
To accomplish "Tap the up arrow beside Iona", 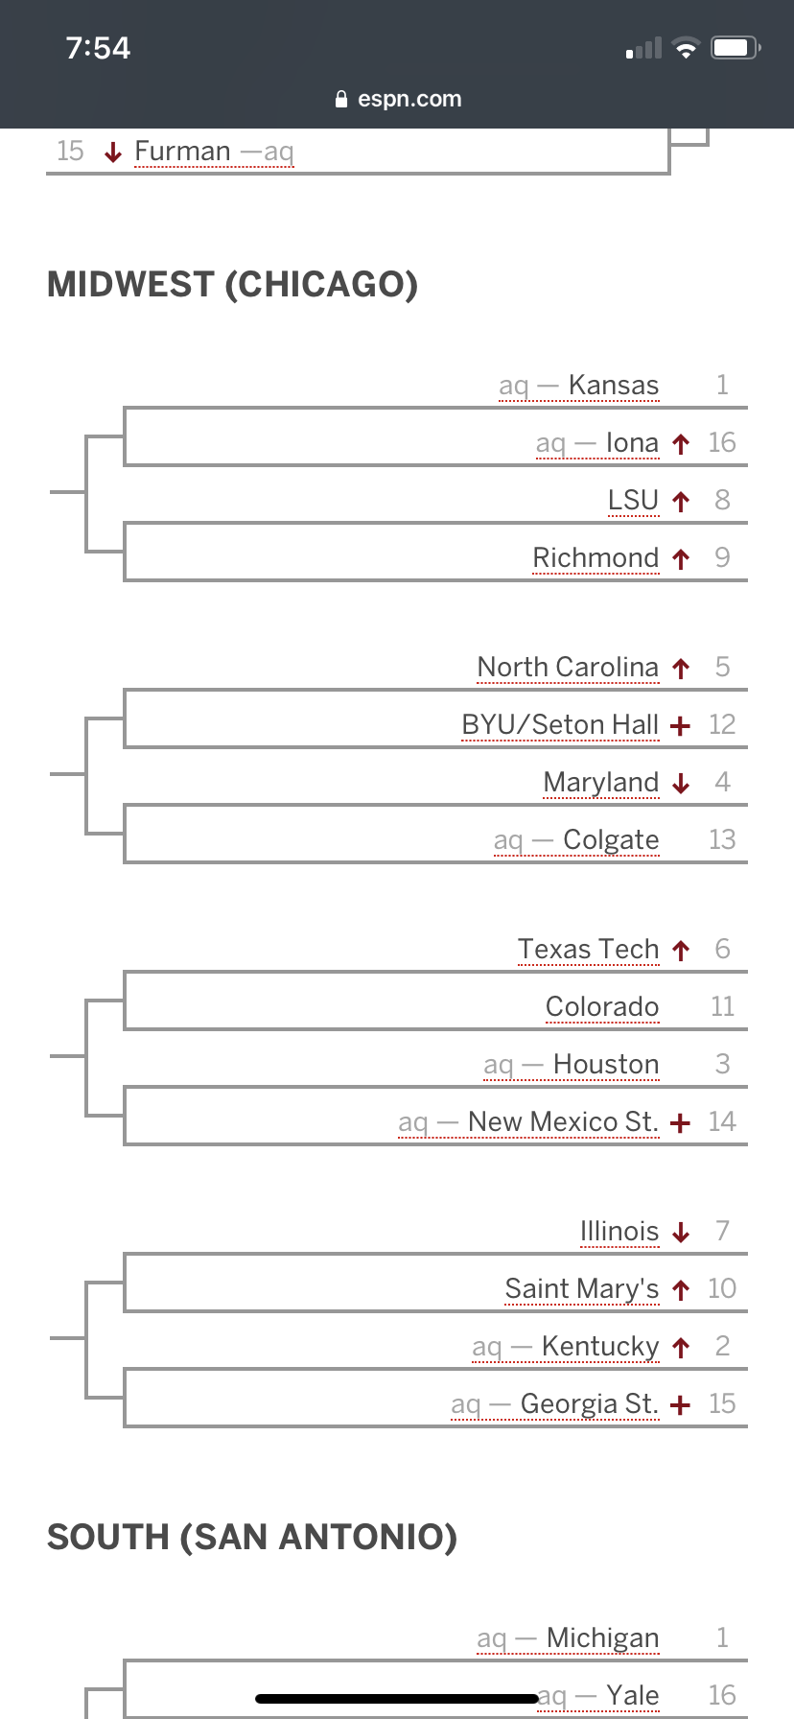I will coord(681,444).
